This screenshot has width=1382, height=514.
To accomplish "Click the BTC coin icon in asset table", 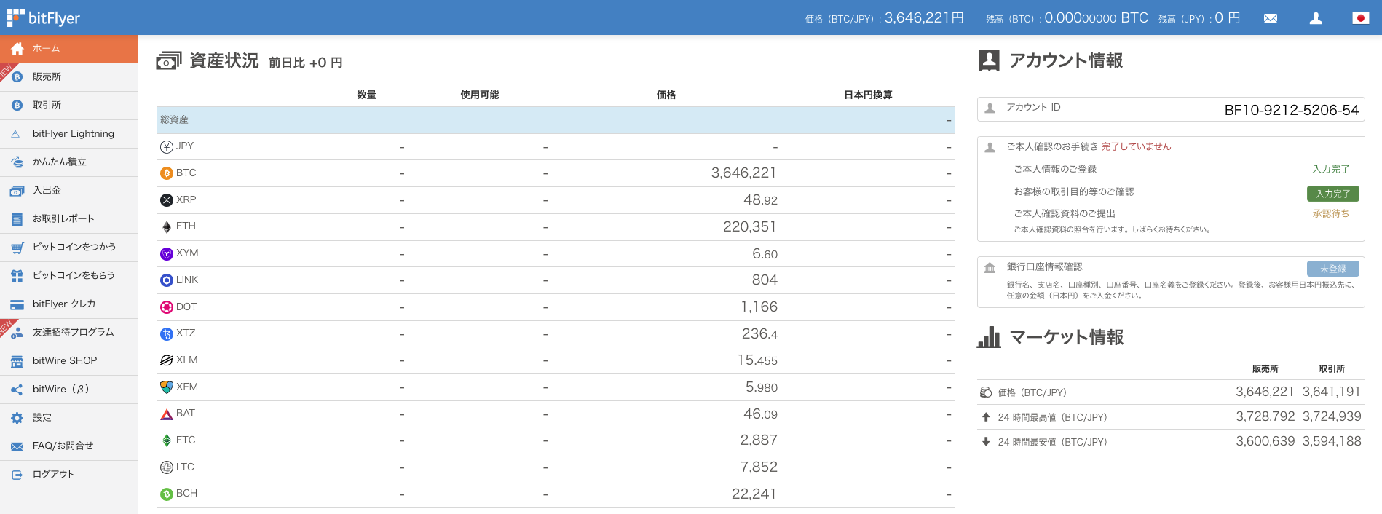I will point(167,173).
